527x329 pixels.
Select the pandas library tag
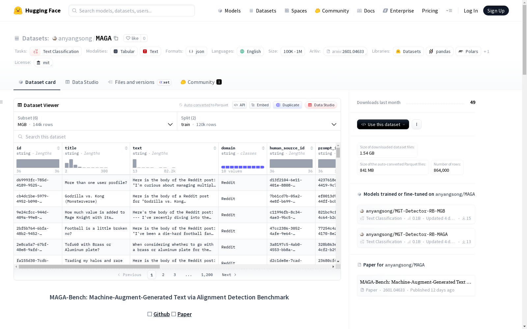coord(440,51)
